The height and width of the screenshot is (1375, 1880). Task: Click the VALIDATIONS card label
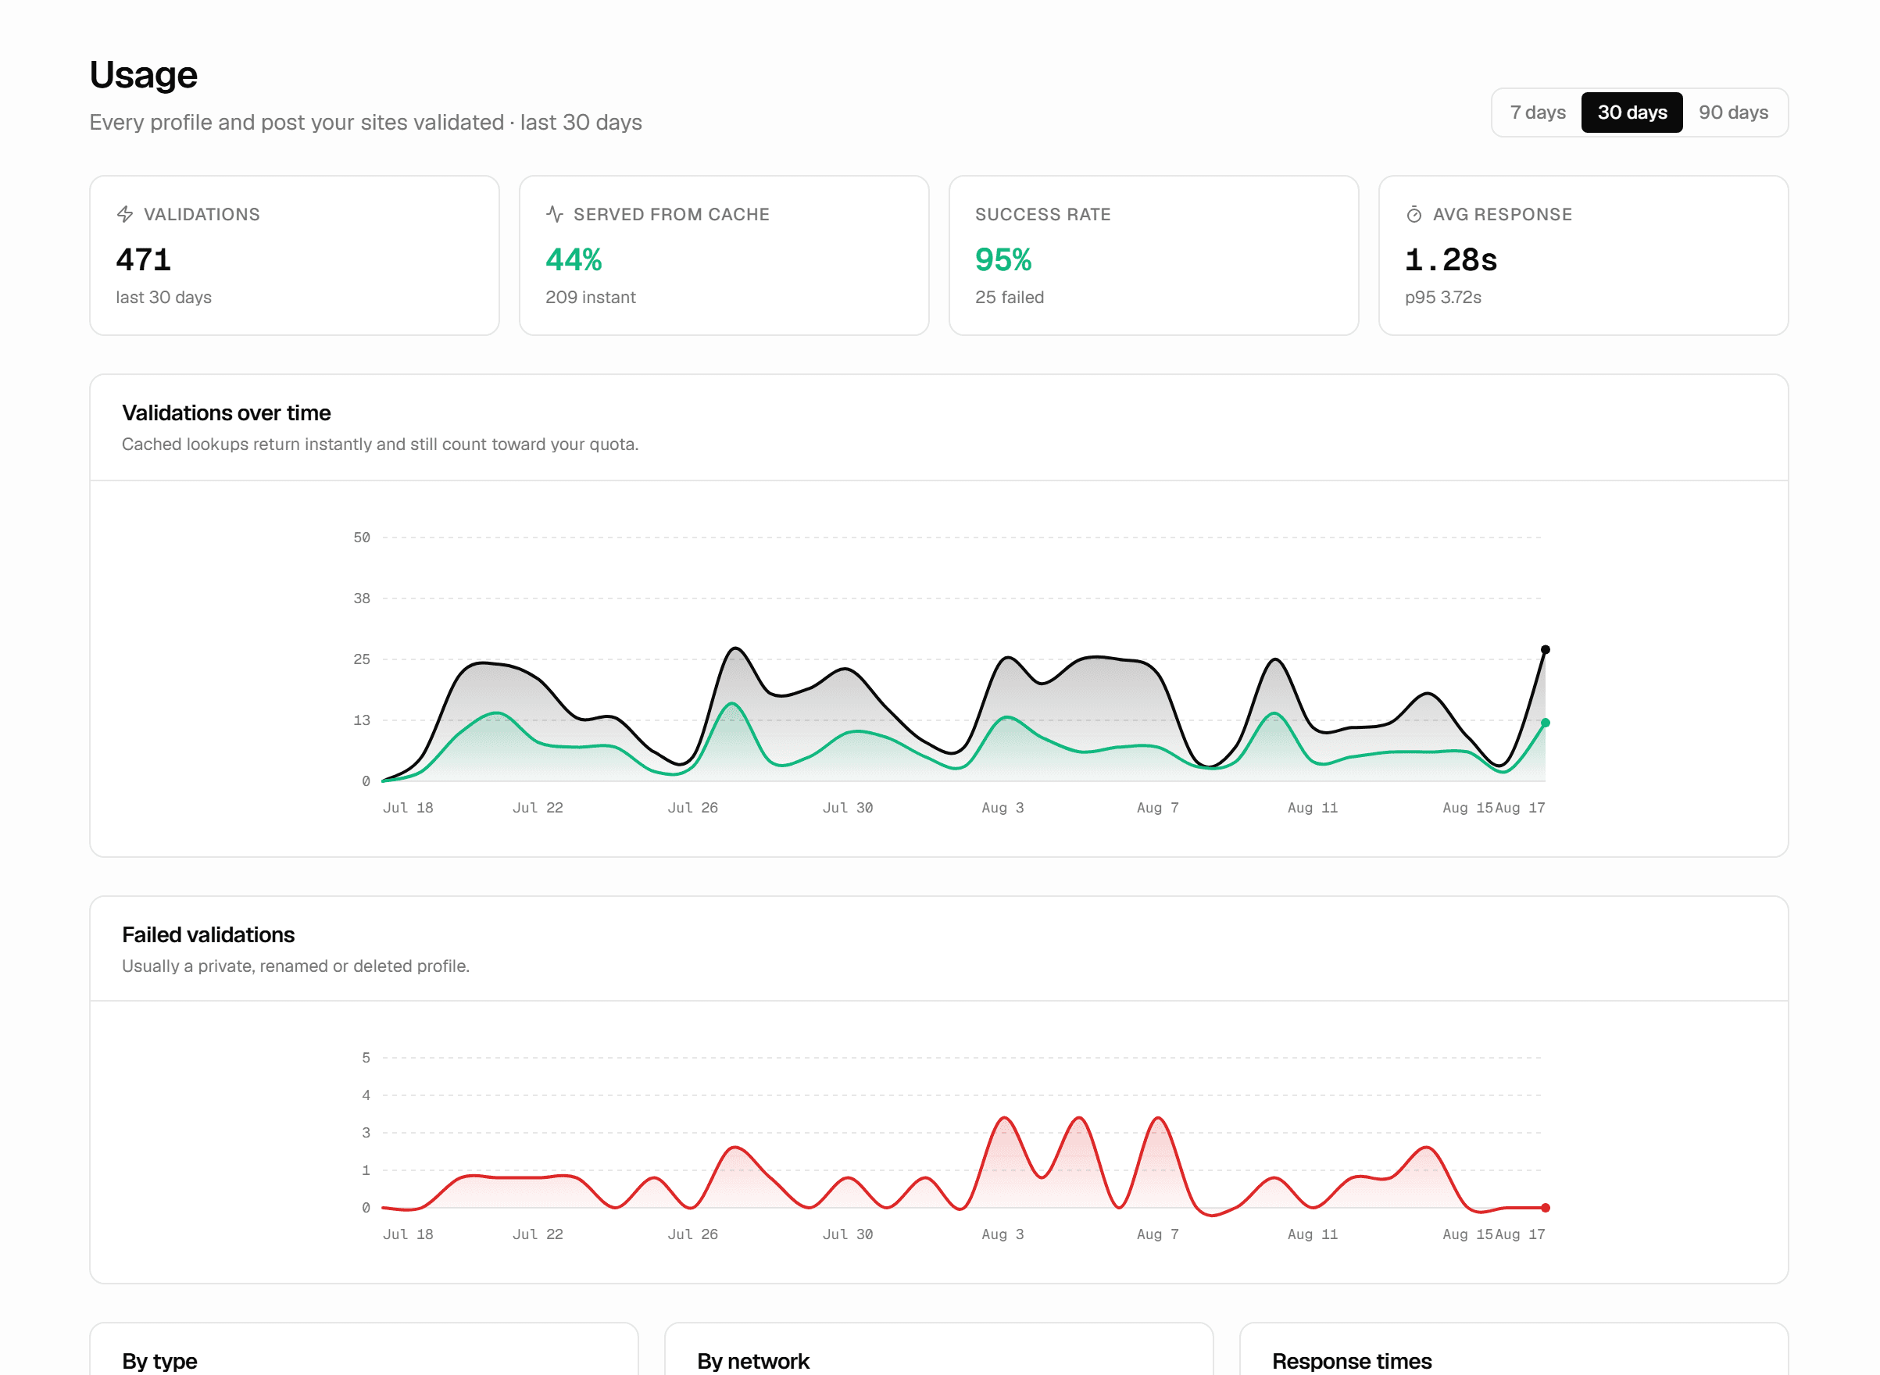(202, 215)
